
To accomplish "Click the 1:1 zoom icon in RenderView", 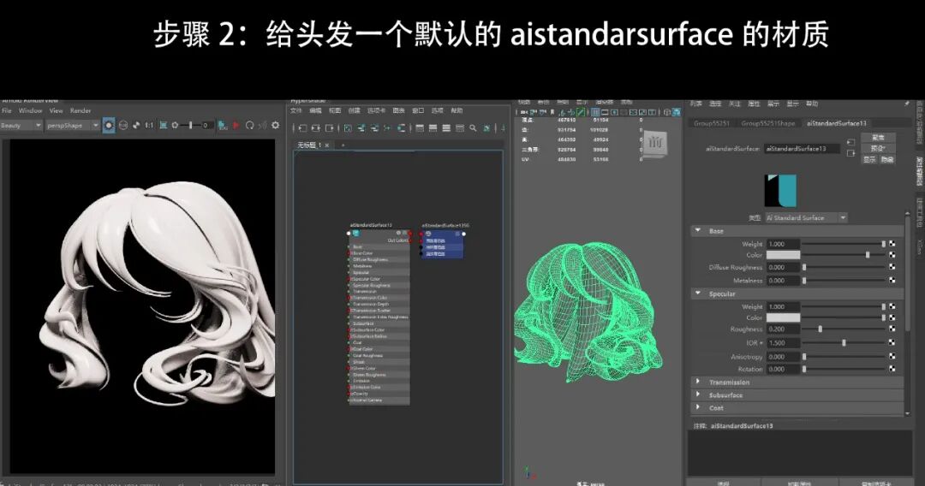I will click(149, 126).
